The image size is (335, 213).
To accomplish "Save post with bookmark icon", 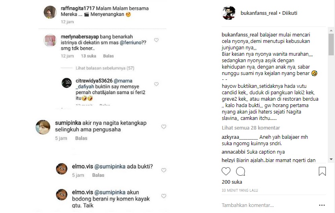I will [x=322, y=171].
